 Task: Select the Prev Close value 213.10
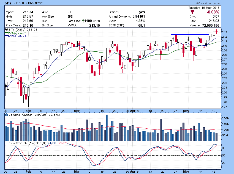[28, 25]
